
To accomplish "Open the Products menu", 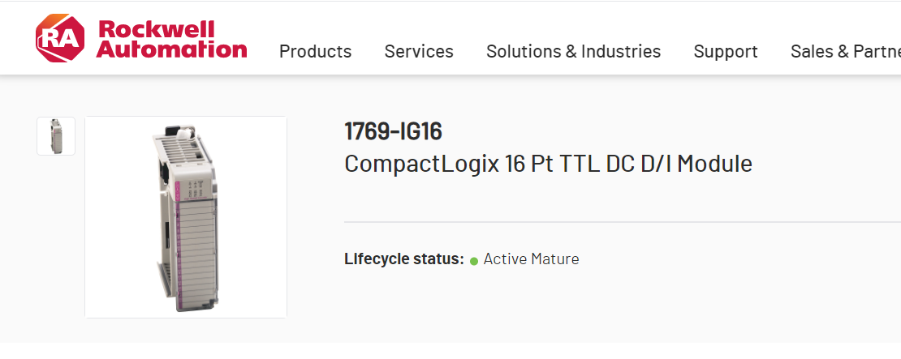I will [x=315, y=52].
